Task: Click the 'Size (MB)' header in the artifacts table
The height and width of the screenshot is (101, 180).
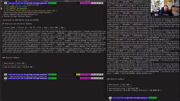Action: click(x=54, y=27)
